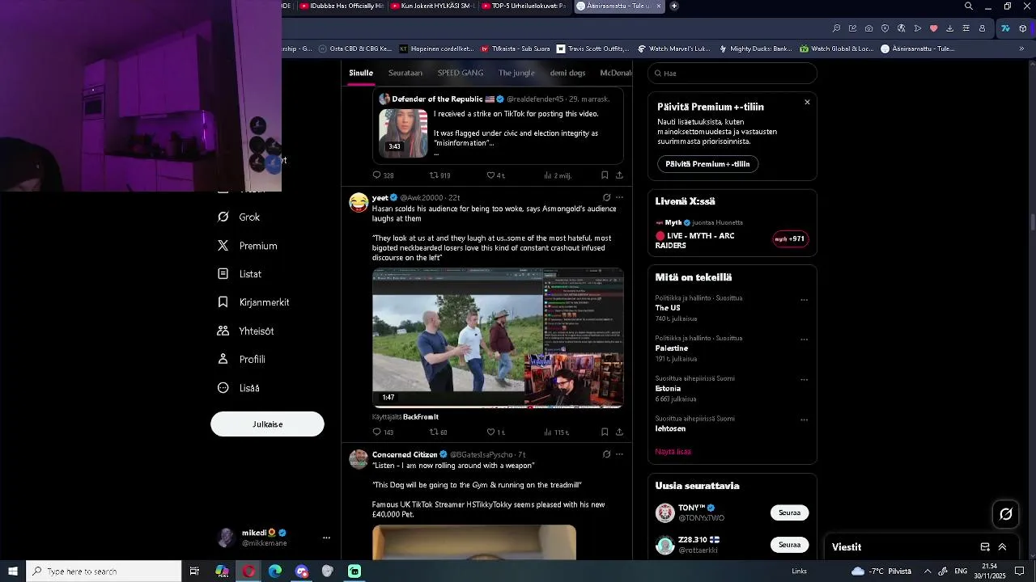Click Näytä lisää under trends
This screenshot has height=582, width=1036.
673,452
